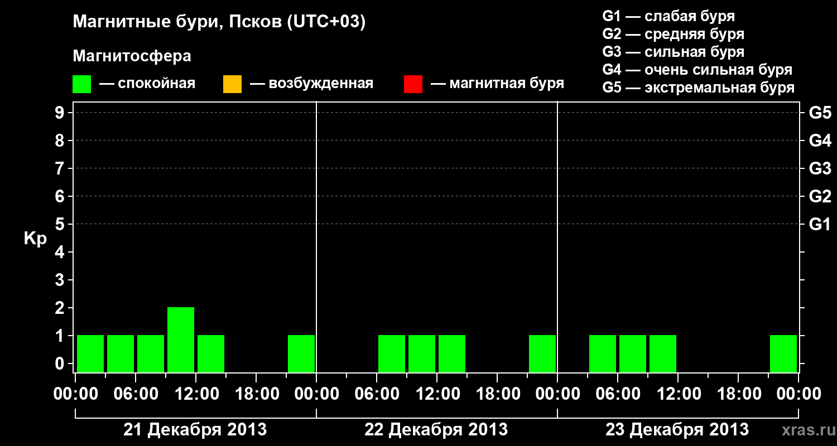Click legend line 'G2 — средняя буря'
Viewport: 837px width, 446px height.
tap(674, 34)
